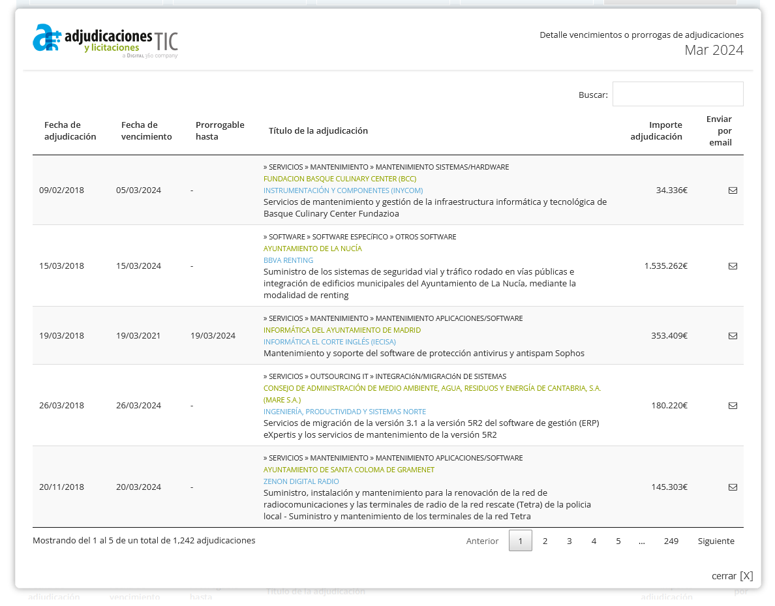Open INGENIERÍA, PRODUCTIVIDAD Y SISTEMAS NORTE link
This screenshot has height=606, width=775.
point(344,411)
